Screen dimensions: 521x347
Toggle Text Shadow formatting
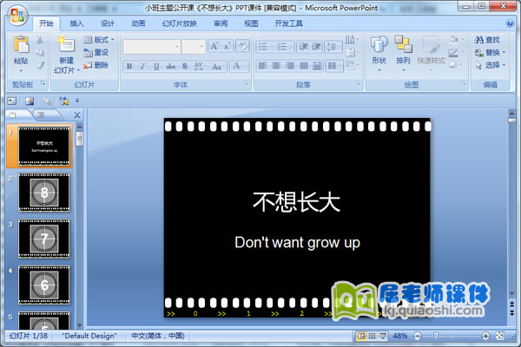pos(185,66)
